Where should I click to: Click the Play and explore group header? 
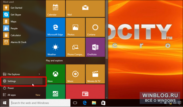(x=54, y=61)
